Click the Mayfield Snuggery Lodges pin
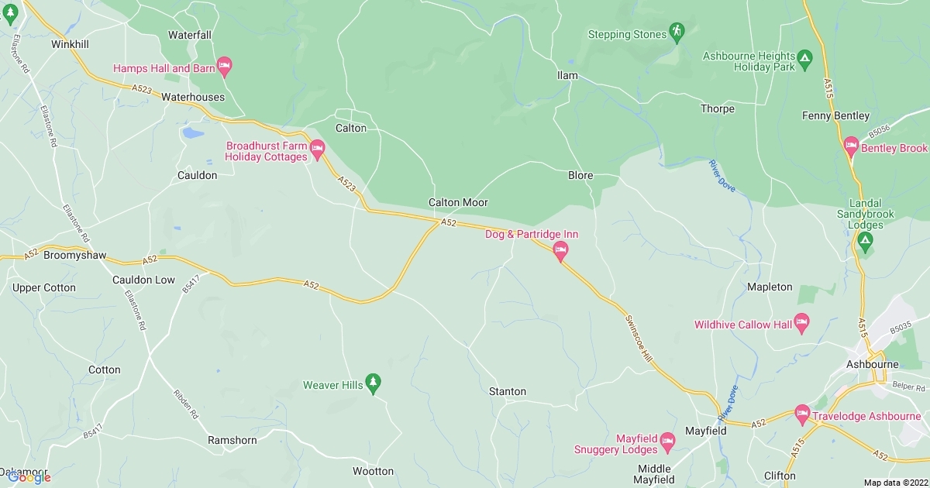Image resolution: width=930 pixels, height=488 pixels. click(668, 442)
